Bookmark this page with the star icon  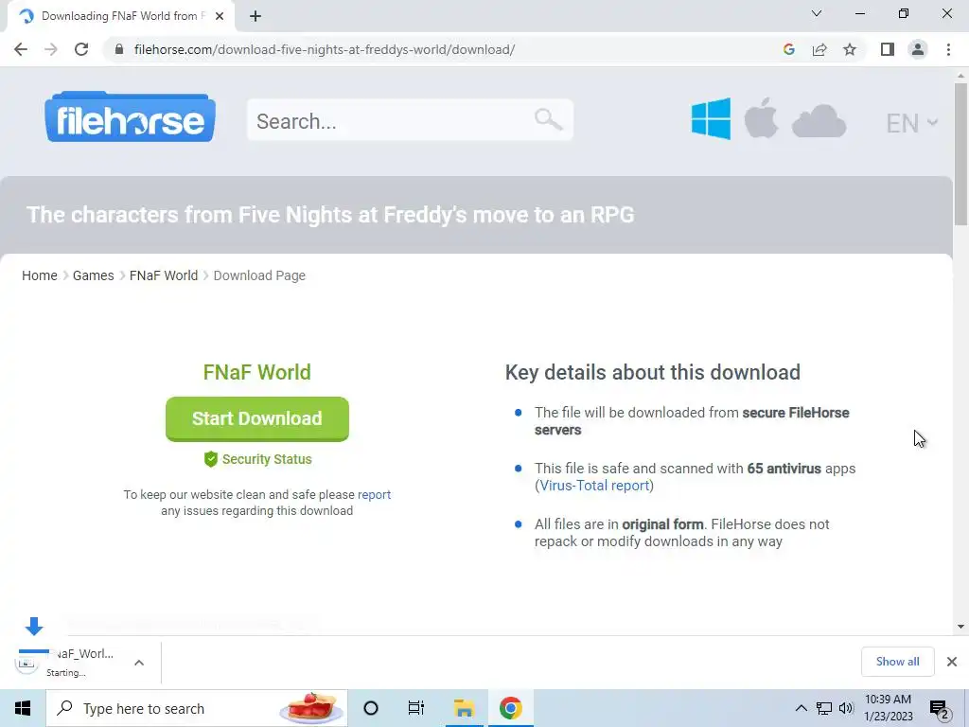coord(850,49)
